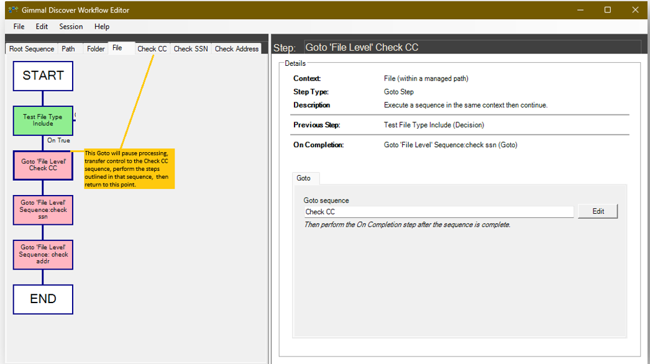Switch to the Folder tab
Image resolution: width=650 pixels, height=364 pixels.
(x=96, y=49)
